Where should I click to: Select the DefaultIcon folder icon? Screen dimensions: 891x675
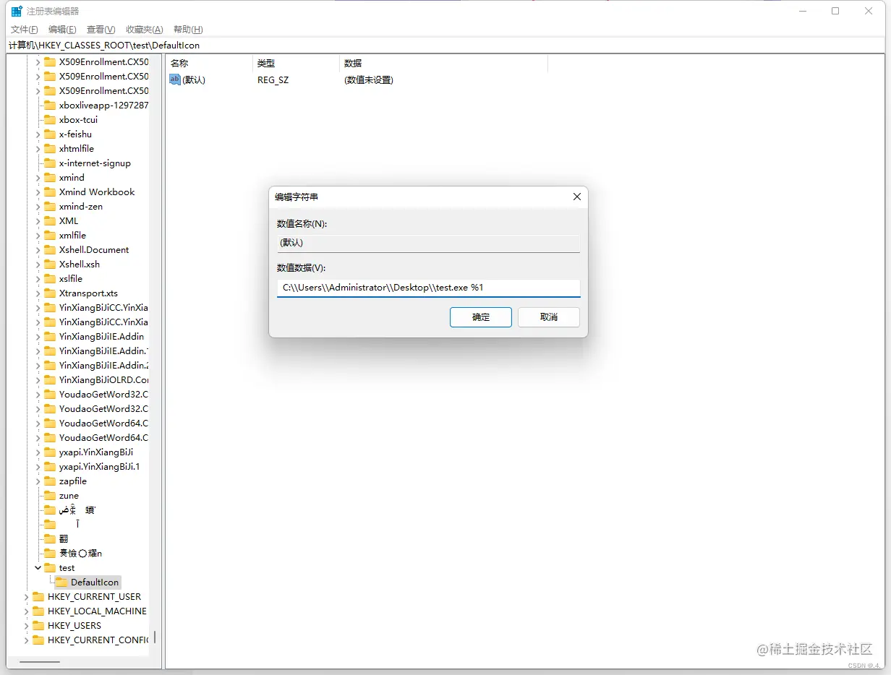[61, 582]
